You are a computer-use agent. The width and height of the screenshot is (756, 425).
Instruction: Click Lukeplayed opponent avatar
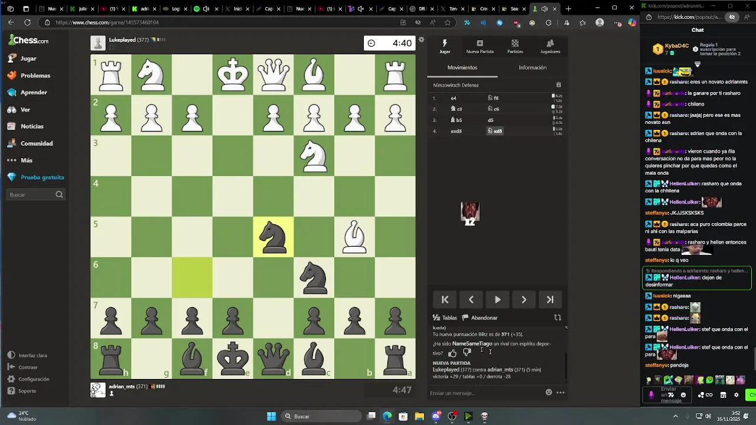(x=98, y=43)
